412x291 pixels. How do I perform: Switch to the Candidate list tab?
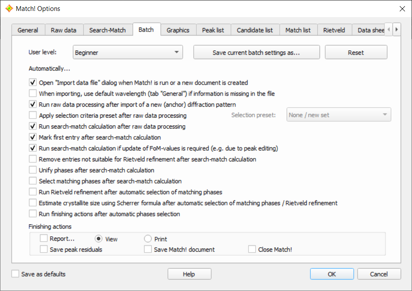(x=255, y=30)
